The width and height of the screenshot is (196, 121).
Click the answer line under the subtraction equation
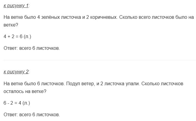pos(32,114)
